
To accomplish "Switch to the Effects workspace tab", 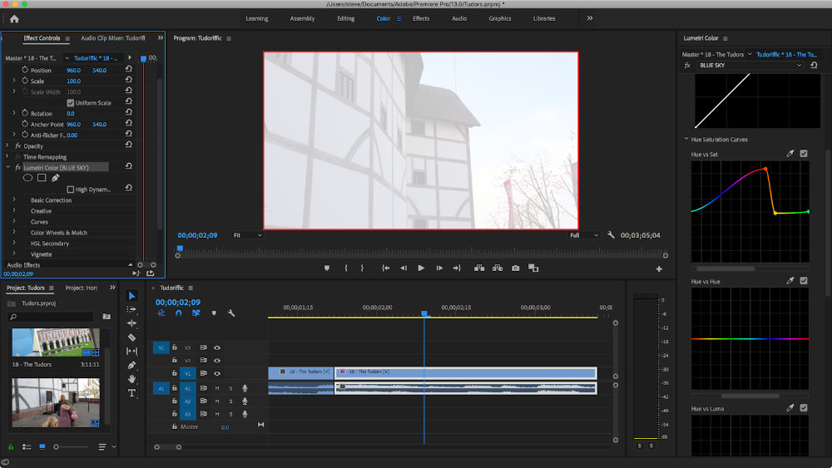I will (x=421, y=18).
